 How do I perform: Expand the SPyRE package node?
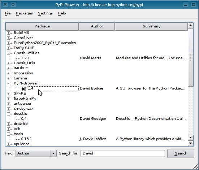point(8,93)
